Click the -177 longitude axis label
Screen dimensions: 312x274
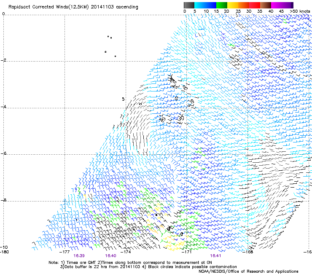coord(65,252)
